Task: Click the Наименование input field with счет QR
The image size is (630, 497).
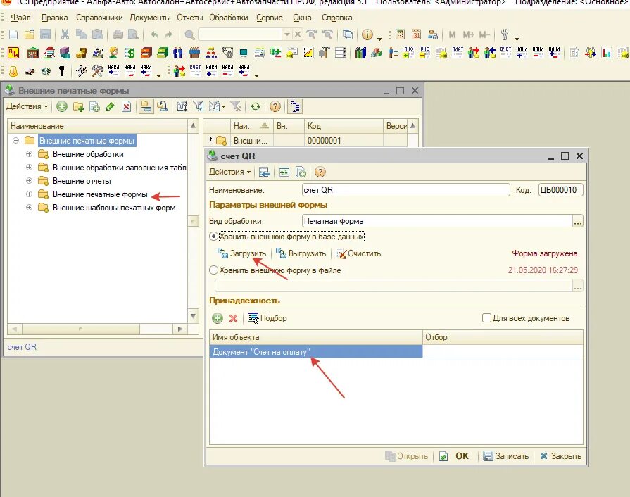Action: coord(405,190)
